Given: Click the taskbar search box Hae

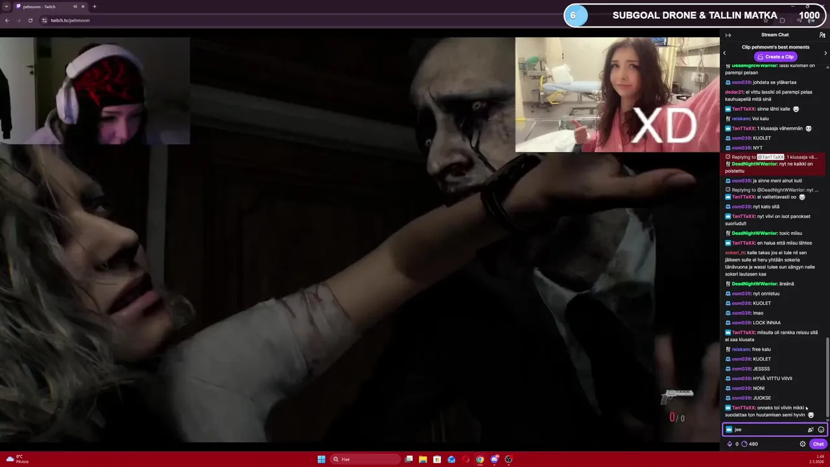Looking at the screenshot, I should tap(365, 459).
